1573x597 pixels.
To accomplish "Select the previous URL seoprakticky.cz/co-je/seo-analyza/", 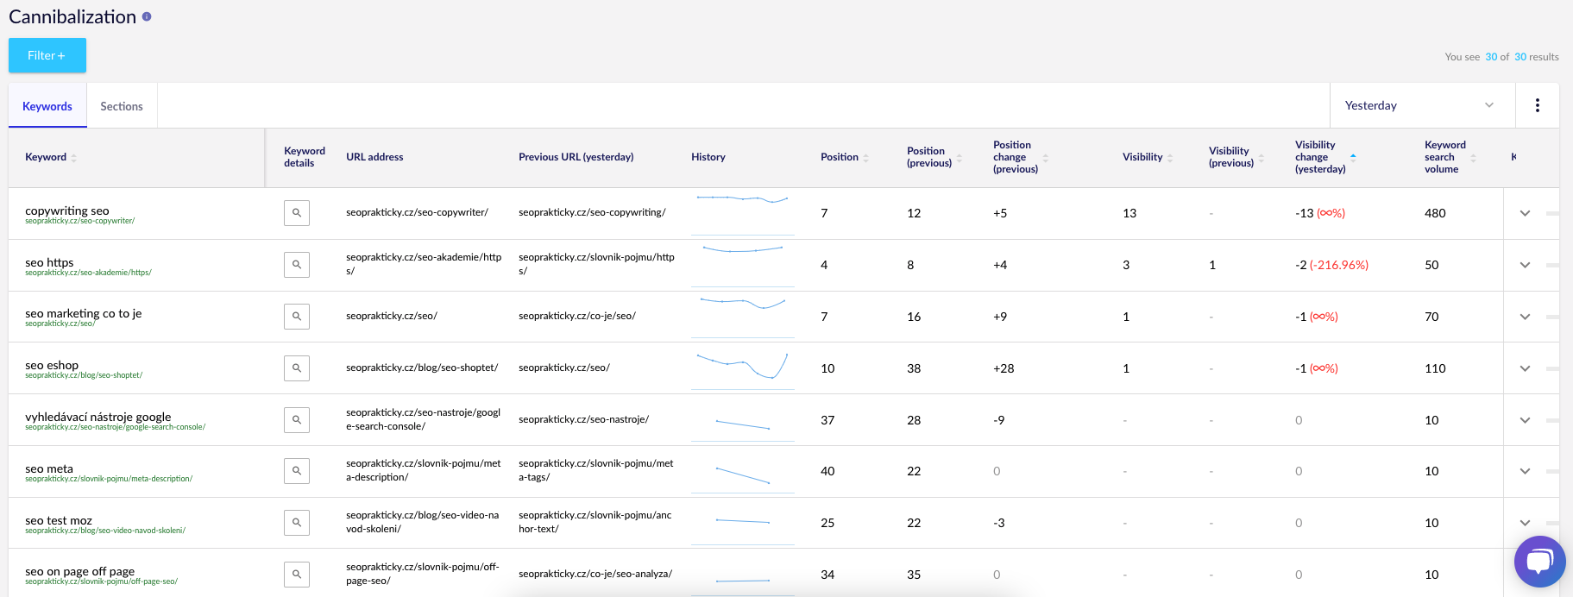I will pos(595,574).
